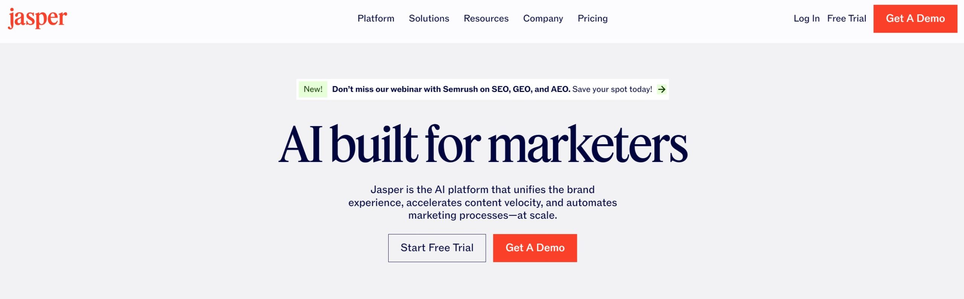Screen dimensions: 964x299
Task: Click the Log In link
Action: pyautogui.click(x=807, y=18)
